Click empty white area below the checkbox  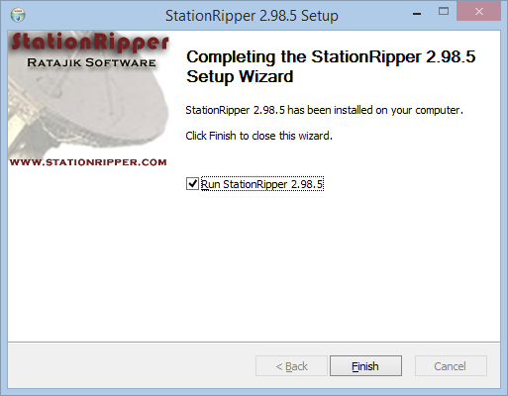click(x=330, y=264)
